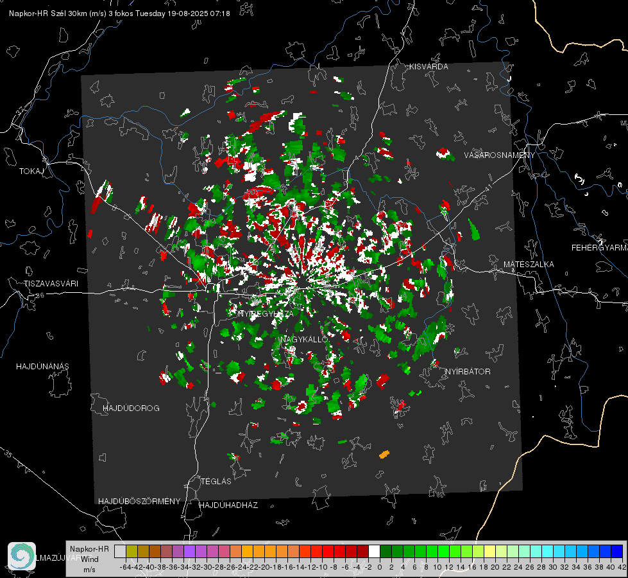Click the orange echo patch north of Téglás
The width and height of the screenshot is (628, 578).
tap(384, 455)
